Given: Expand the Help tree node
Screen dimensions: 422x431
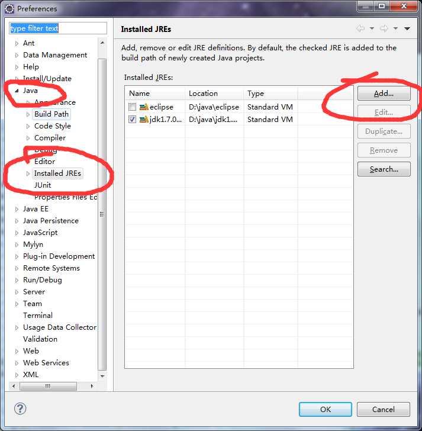Looking at the screenshot, I should tap(17, 67).
